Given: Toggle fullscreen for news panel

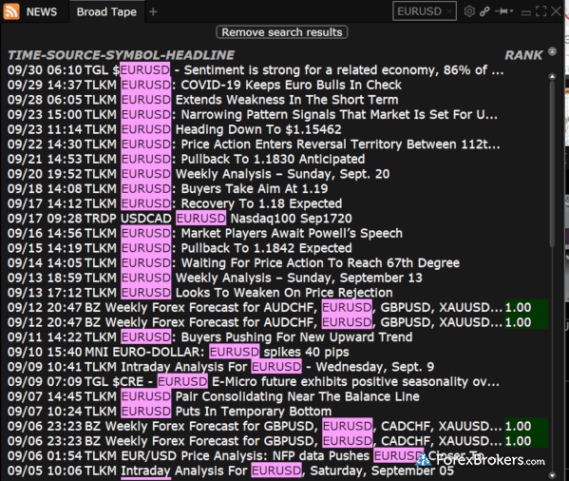Looking at the screenshot, I should (x=541, y=11).
